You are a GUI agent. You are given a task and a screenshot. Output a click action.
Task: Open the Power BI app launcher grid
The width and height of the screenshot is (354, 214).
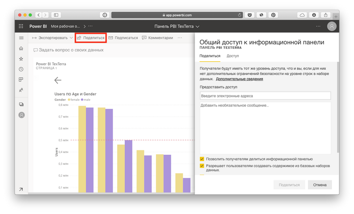(21, 26)
